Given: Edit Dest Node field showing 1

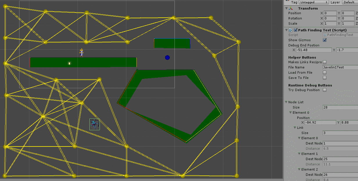Looking at the screenshot, I should tap(340, 143).
